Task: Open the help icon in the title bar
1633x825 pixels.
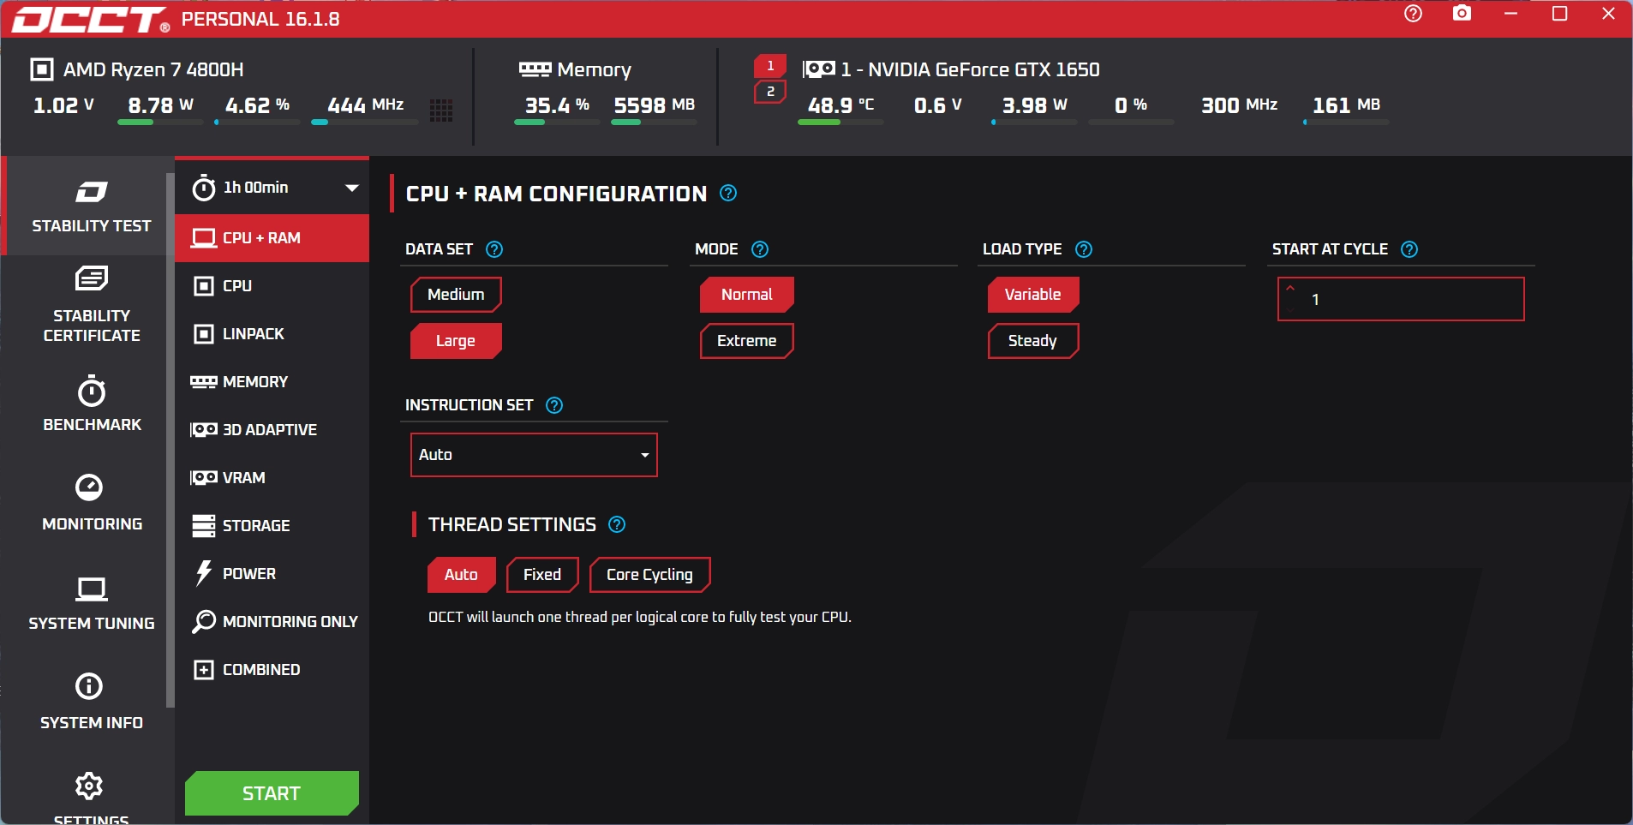Action: pos(1414,14)
